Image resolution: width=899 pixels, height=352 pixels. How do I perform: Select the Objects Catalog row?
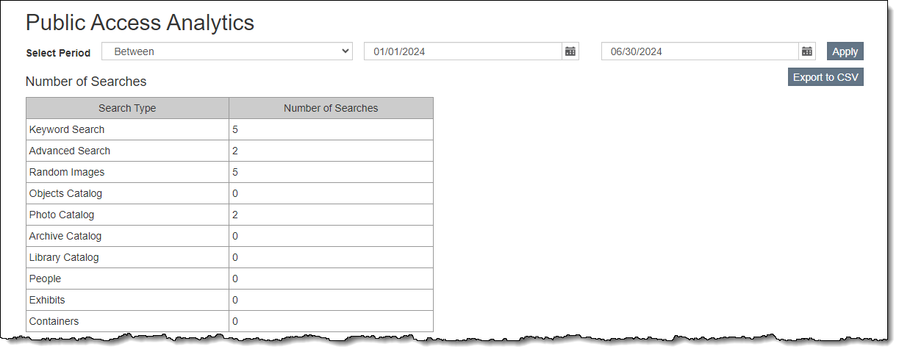pyautogui.click(x=65, y=193)
